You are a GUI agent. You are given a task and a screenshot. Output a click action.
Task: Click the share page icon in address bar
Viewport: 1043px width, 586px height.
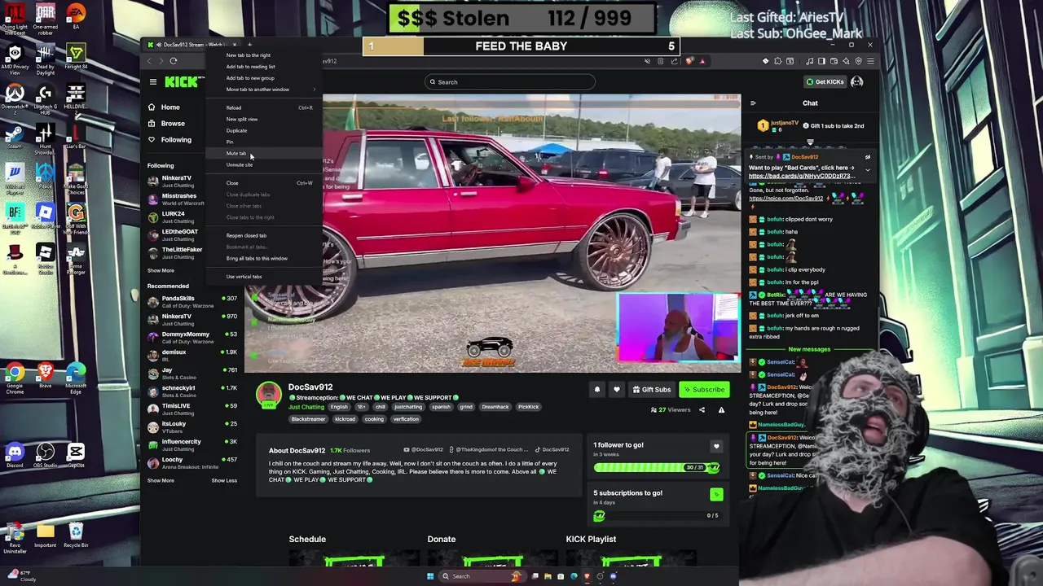(672, 61)
